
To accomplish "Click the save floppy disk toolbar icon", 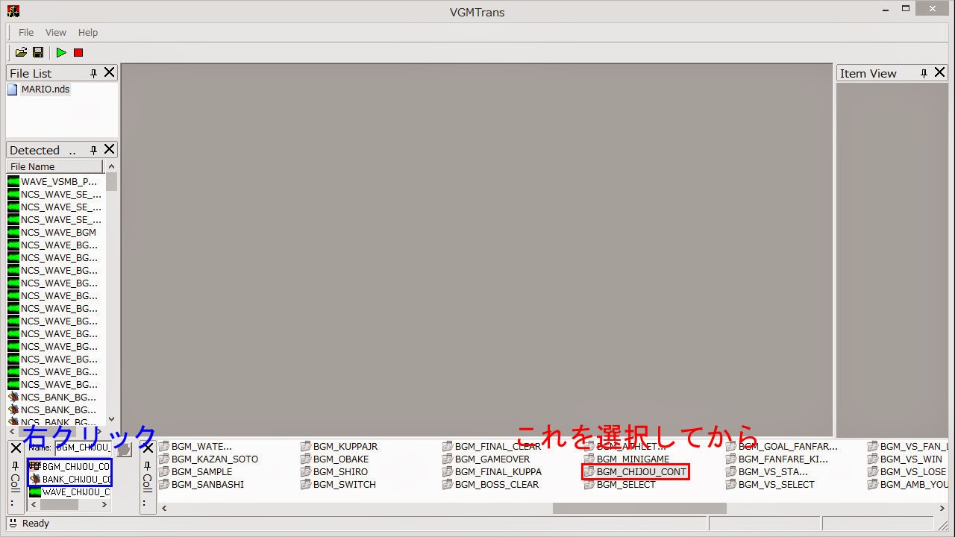I will (x=38, y=52).
